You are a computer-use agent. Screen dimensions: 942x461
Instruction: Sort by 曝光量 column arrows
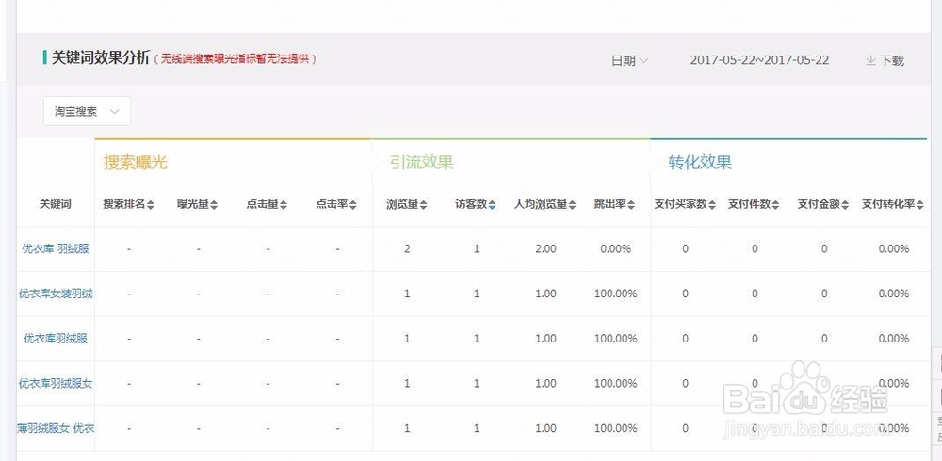tap(214, 205)
